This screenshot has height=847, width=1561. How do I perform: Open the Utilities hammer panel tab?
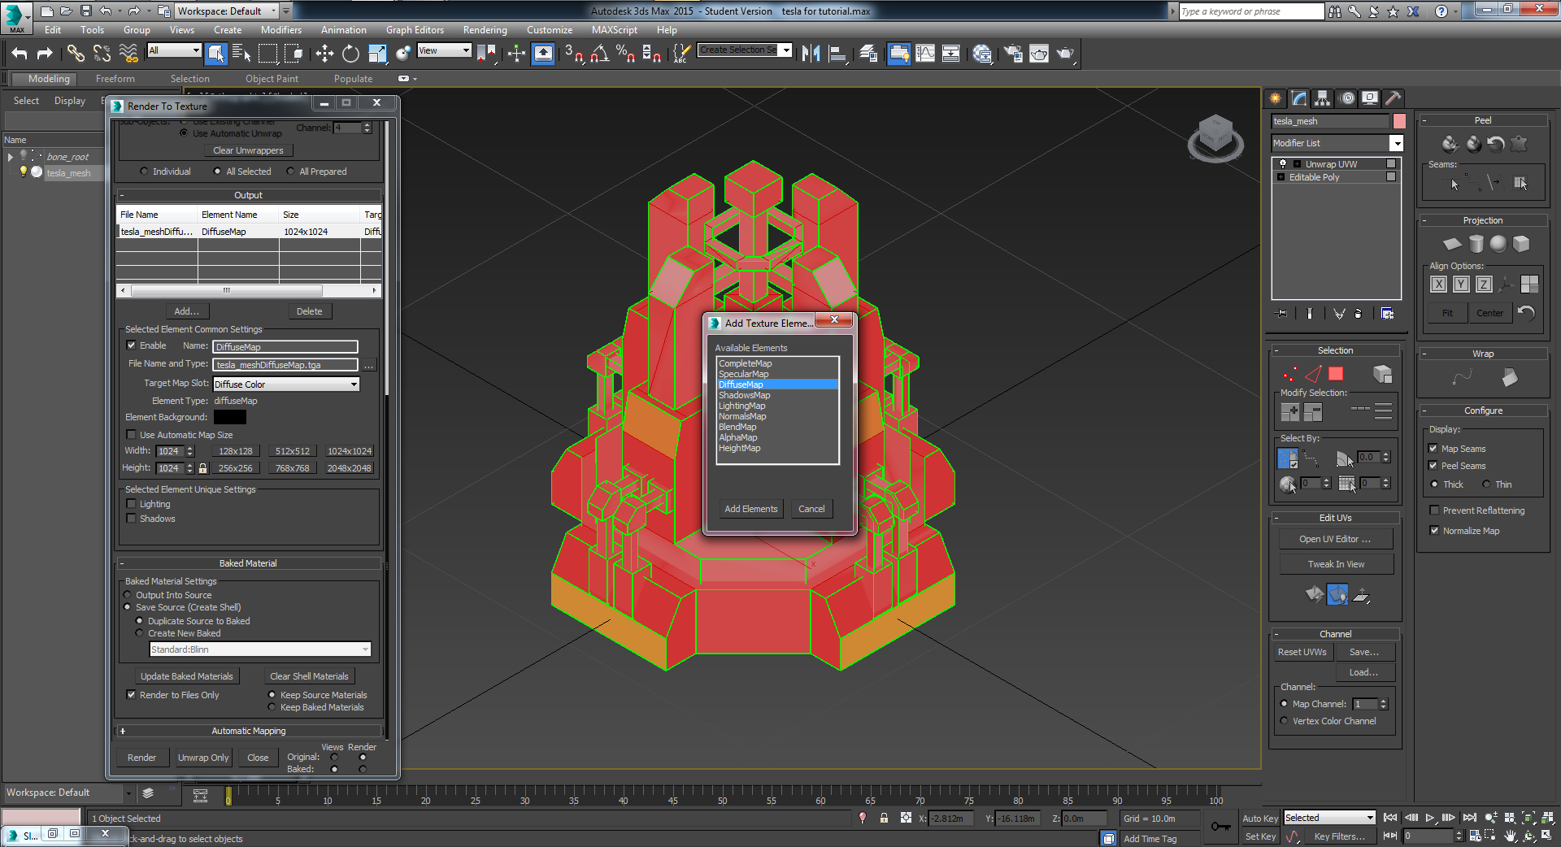[x=1394, y=98]
